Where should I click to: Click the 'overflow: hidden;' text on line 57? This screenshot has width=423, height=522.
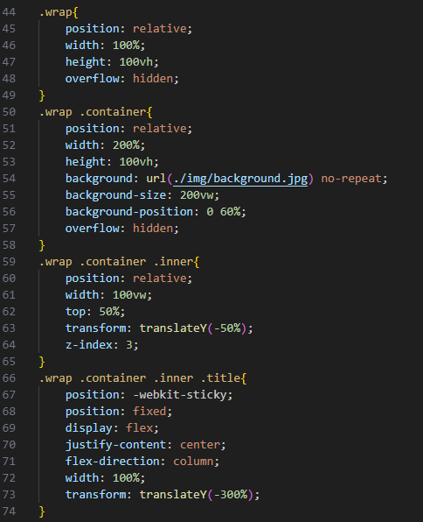(x=122, y=229)
